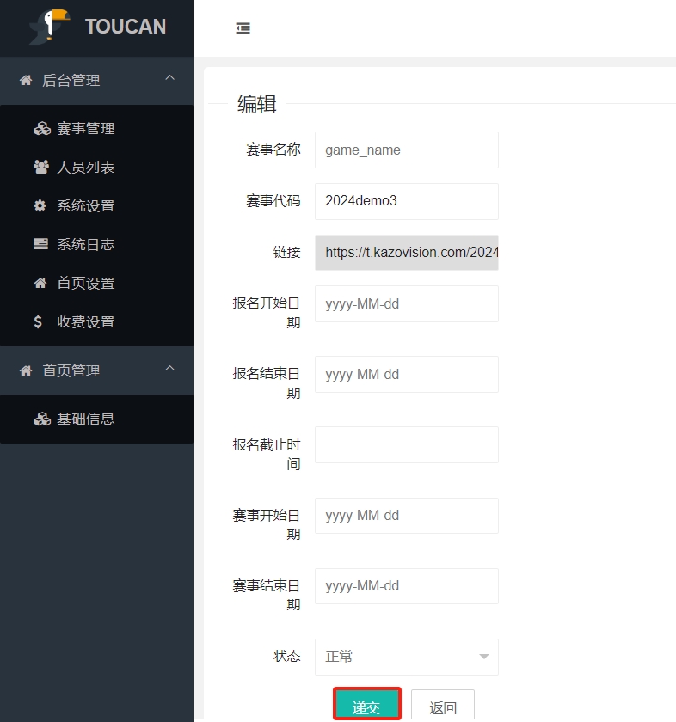Collapse the 首页管理 menu chevron
The height and width of the screenshot is (722, 676).
(170, 370)
